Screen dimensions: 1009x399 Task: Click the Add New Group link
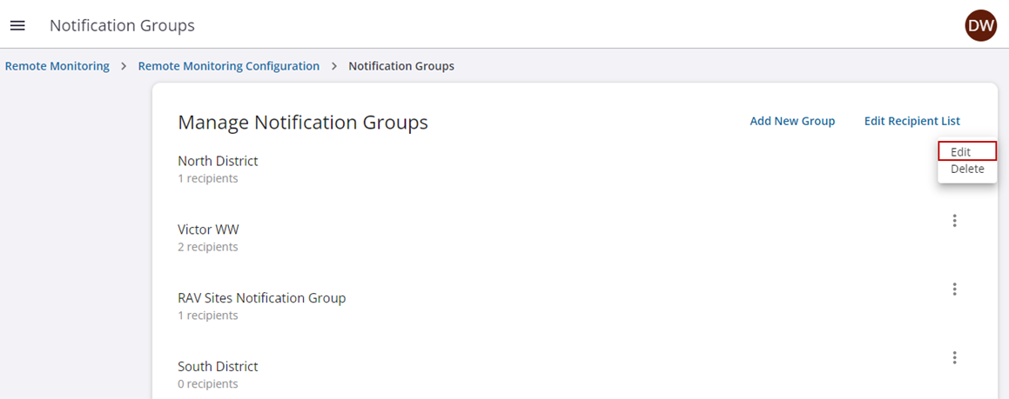[x=792, y=122]
